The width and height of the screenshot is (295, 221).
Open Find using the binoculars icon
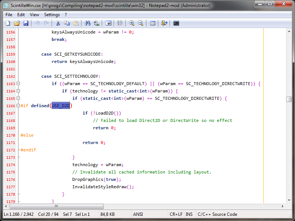click(x=88, y=23)
